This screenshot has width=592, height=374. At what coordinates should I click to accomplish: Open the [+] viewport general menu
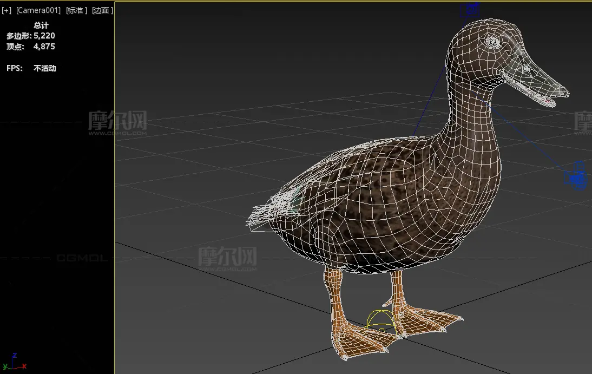pyautogui.click(x=6, y=10)
